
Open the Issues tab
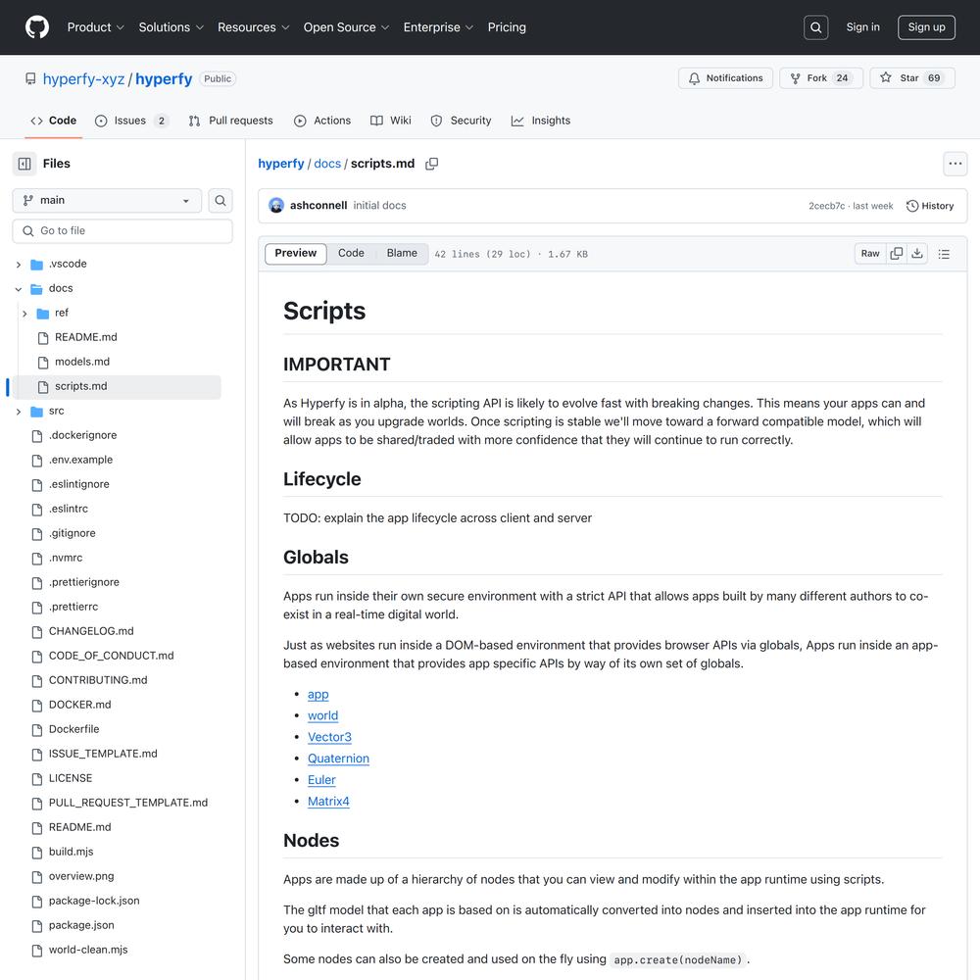coord(131,121)
